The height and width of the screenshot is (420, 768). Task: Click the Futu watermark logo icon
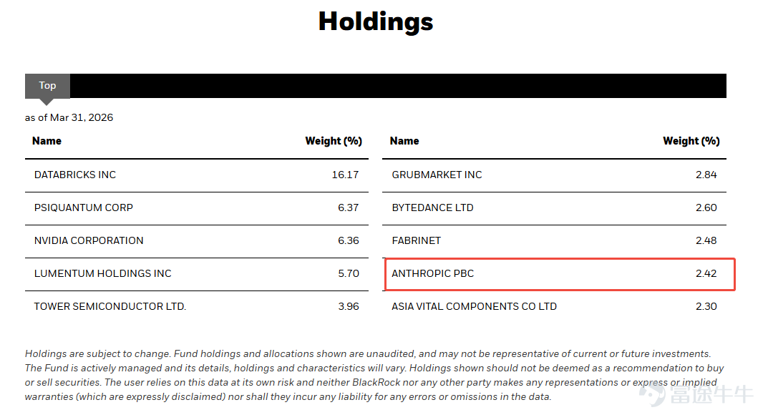(653, 394)
